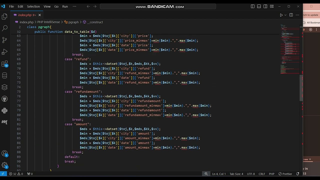
Task: Open Customize Layout icon in title bar
Action: coord(272,6)
